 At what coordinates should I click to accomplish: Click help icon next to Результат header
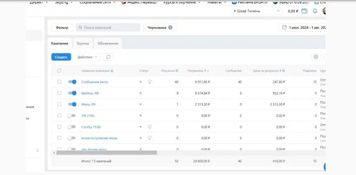click(x=177, y=70)
